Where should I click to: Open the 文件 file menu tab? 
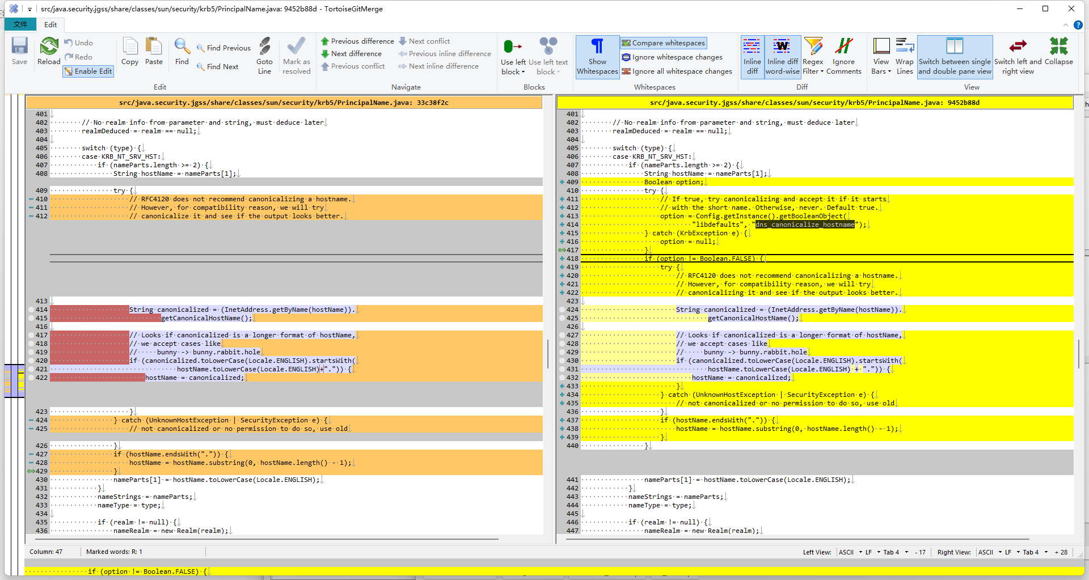20,24
